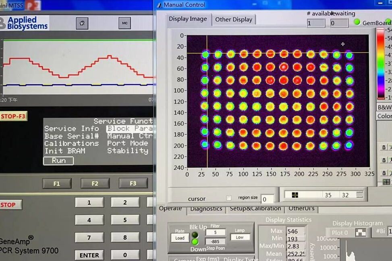This screenshot has width=392, height=261.
Task: Toggle the Plate Load switch
Action: tap(180, 238)
